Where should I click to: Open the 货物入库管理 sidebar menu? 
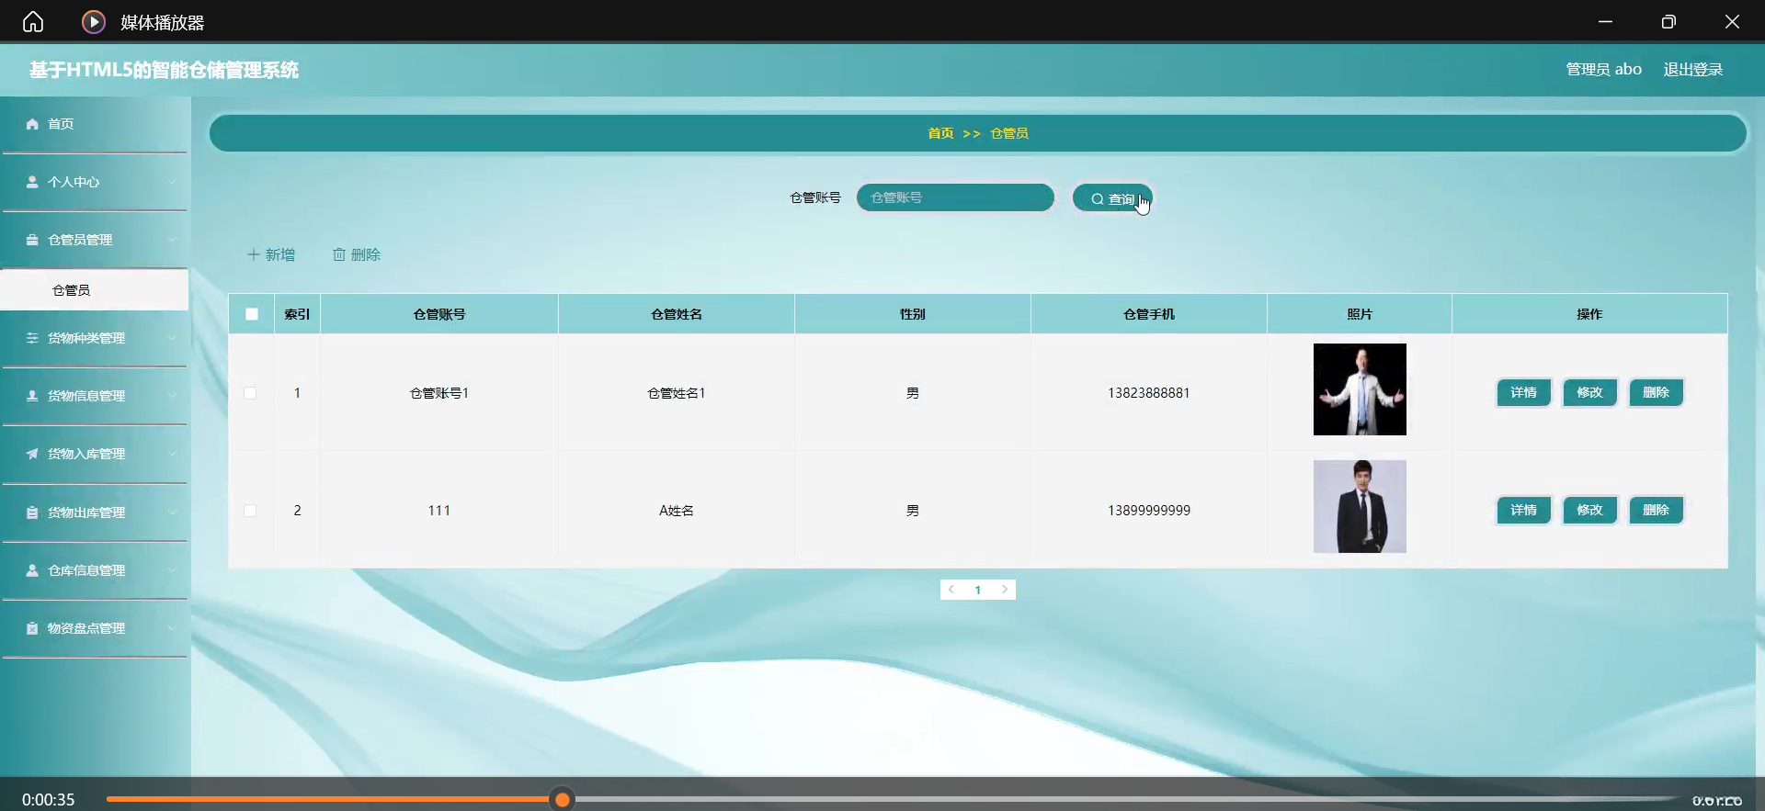click(x=95, y=454)
